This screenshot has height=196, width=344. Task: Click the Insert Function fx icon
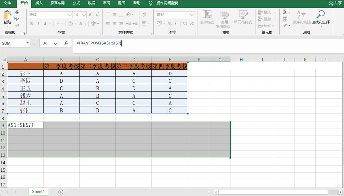pyautogui.click(x=66, y=43)
